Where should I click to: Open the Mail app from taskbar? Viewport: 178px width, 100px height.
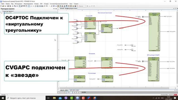pos(60,98)
